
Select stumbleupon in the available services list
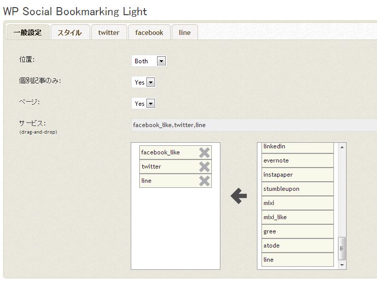tap(297, 189)
